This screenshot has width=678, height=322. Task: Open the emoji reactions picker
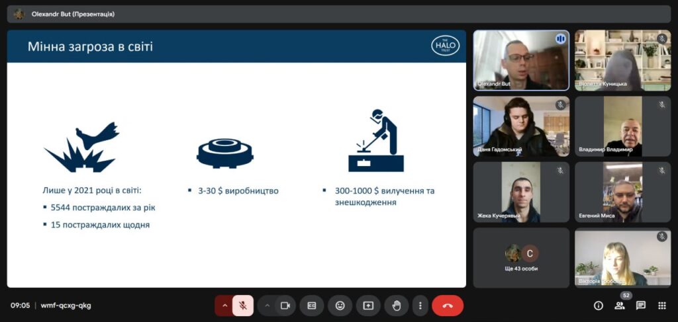[x=340, y=305]
